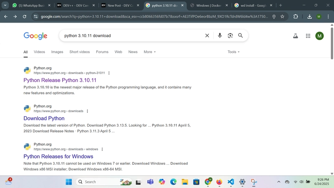Open Python Releases for Windows link

coord(58,156)
